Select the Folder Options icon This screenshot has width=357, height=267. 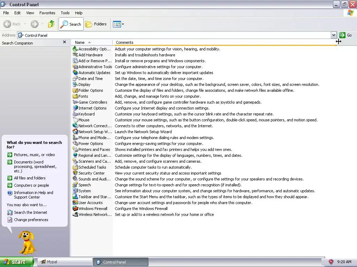(x=75, y=90)
